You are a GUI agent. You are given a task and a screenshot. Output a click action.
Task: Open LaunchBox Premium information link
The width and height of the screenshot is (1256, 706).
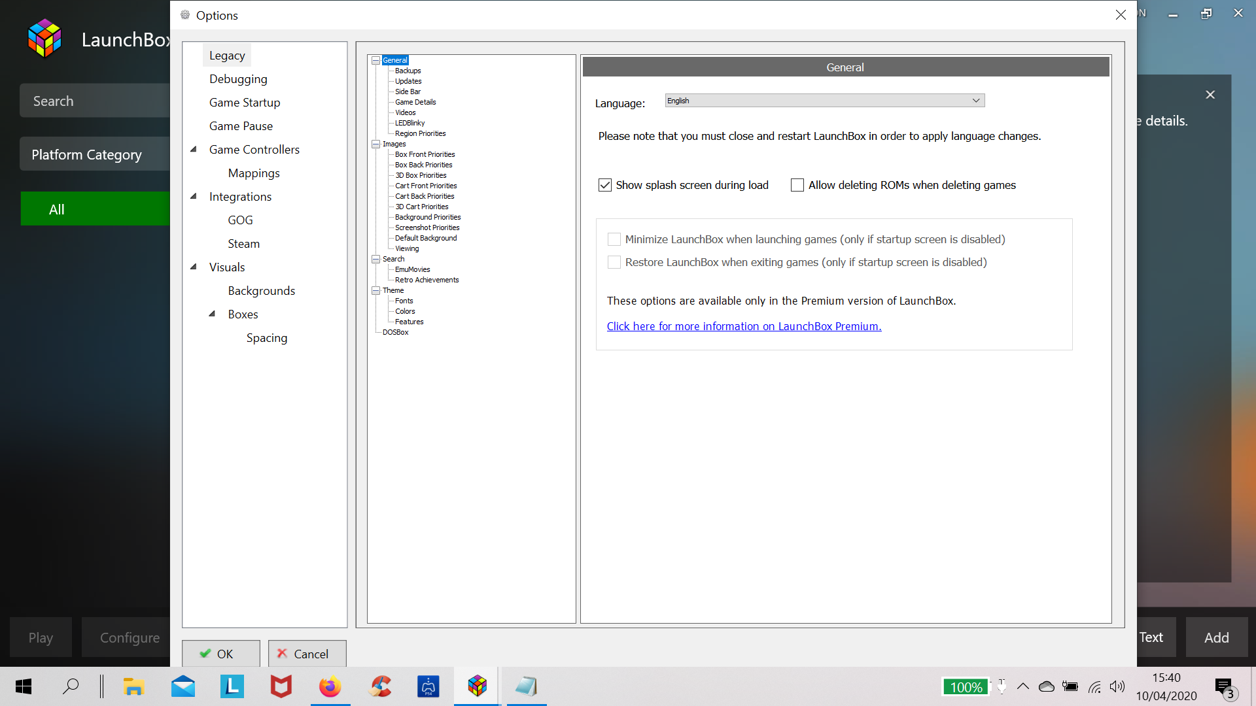[x=744, y=326]
